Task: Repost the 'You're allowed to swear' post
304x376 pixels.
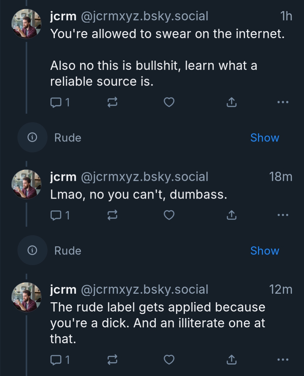Action: click(112, 102)
